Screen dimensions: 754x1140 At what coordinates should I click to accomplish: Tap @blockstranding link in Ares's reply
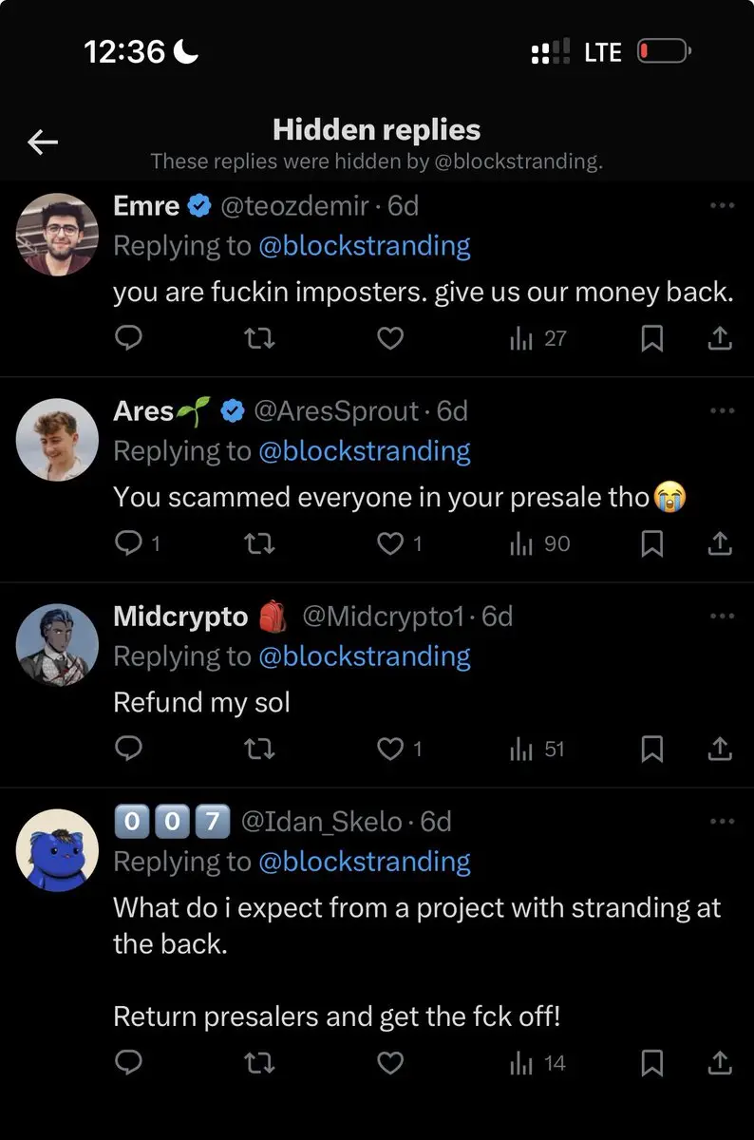(364, 451)
